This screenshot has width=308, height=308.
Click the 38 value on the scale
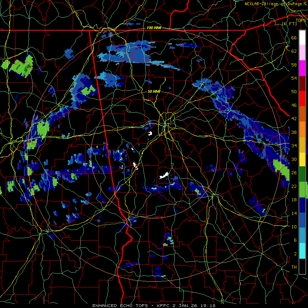pyautogui.click(x=294, y=132)
